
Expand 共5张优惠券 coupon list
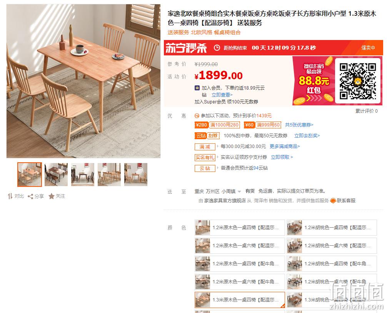[299, 125]
